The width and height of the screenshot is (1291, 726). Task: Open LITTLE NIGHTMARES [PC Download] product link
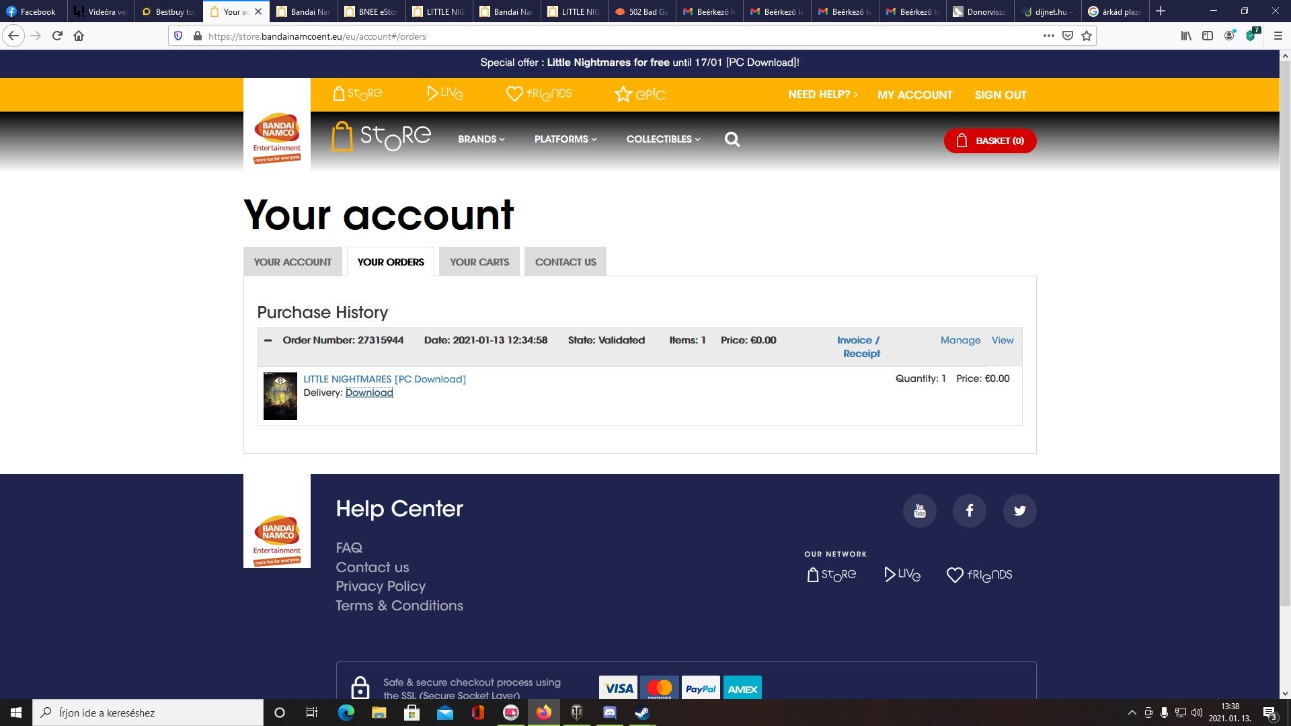[x=385, y=379]
